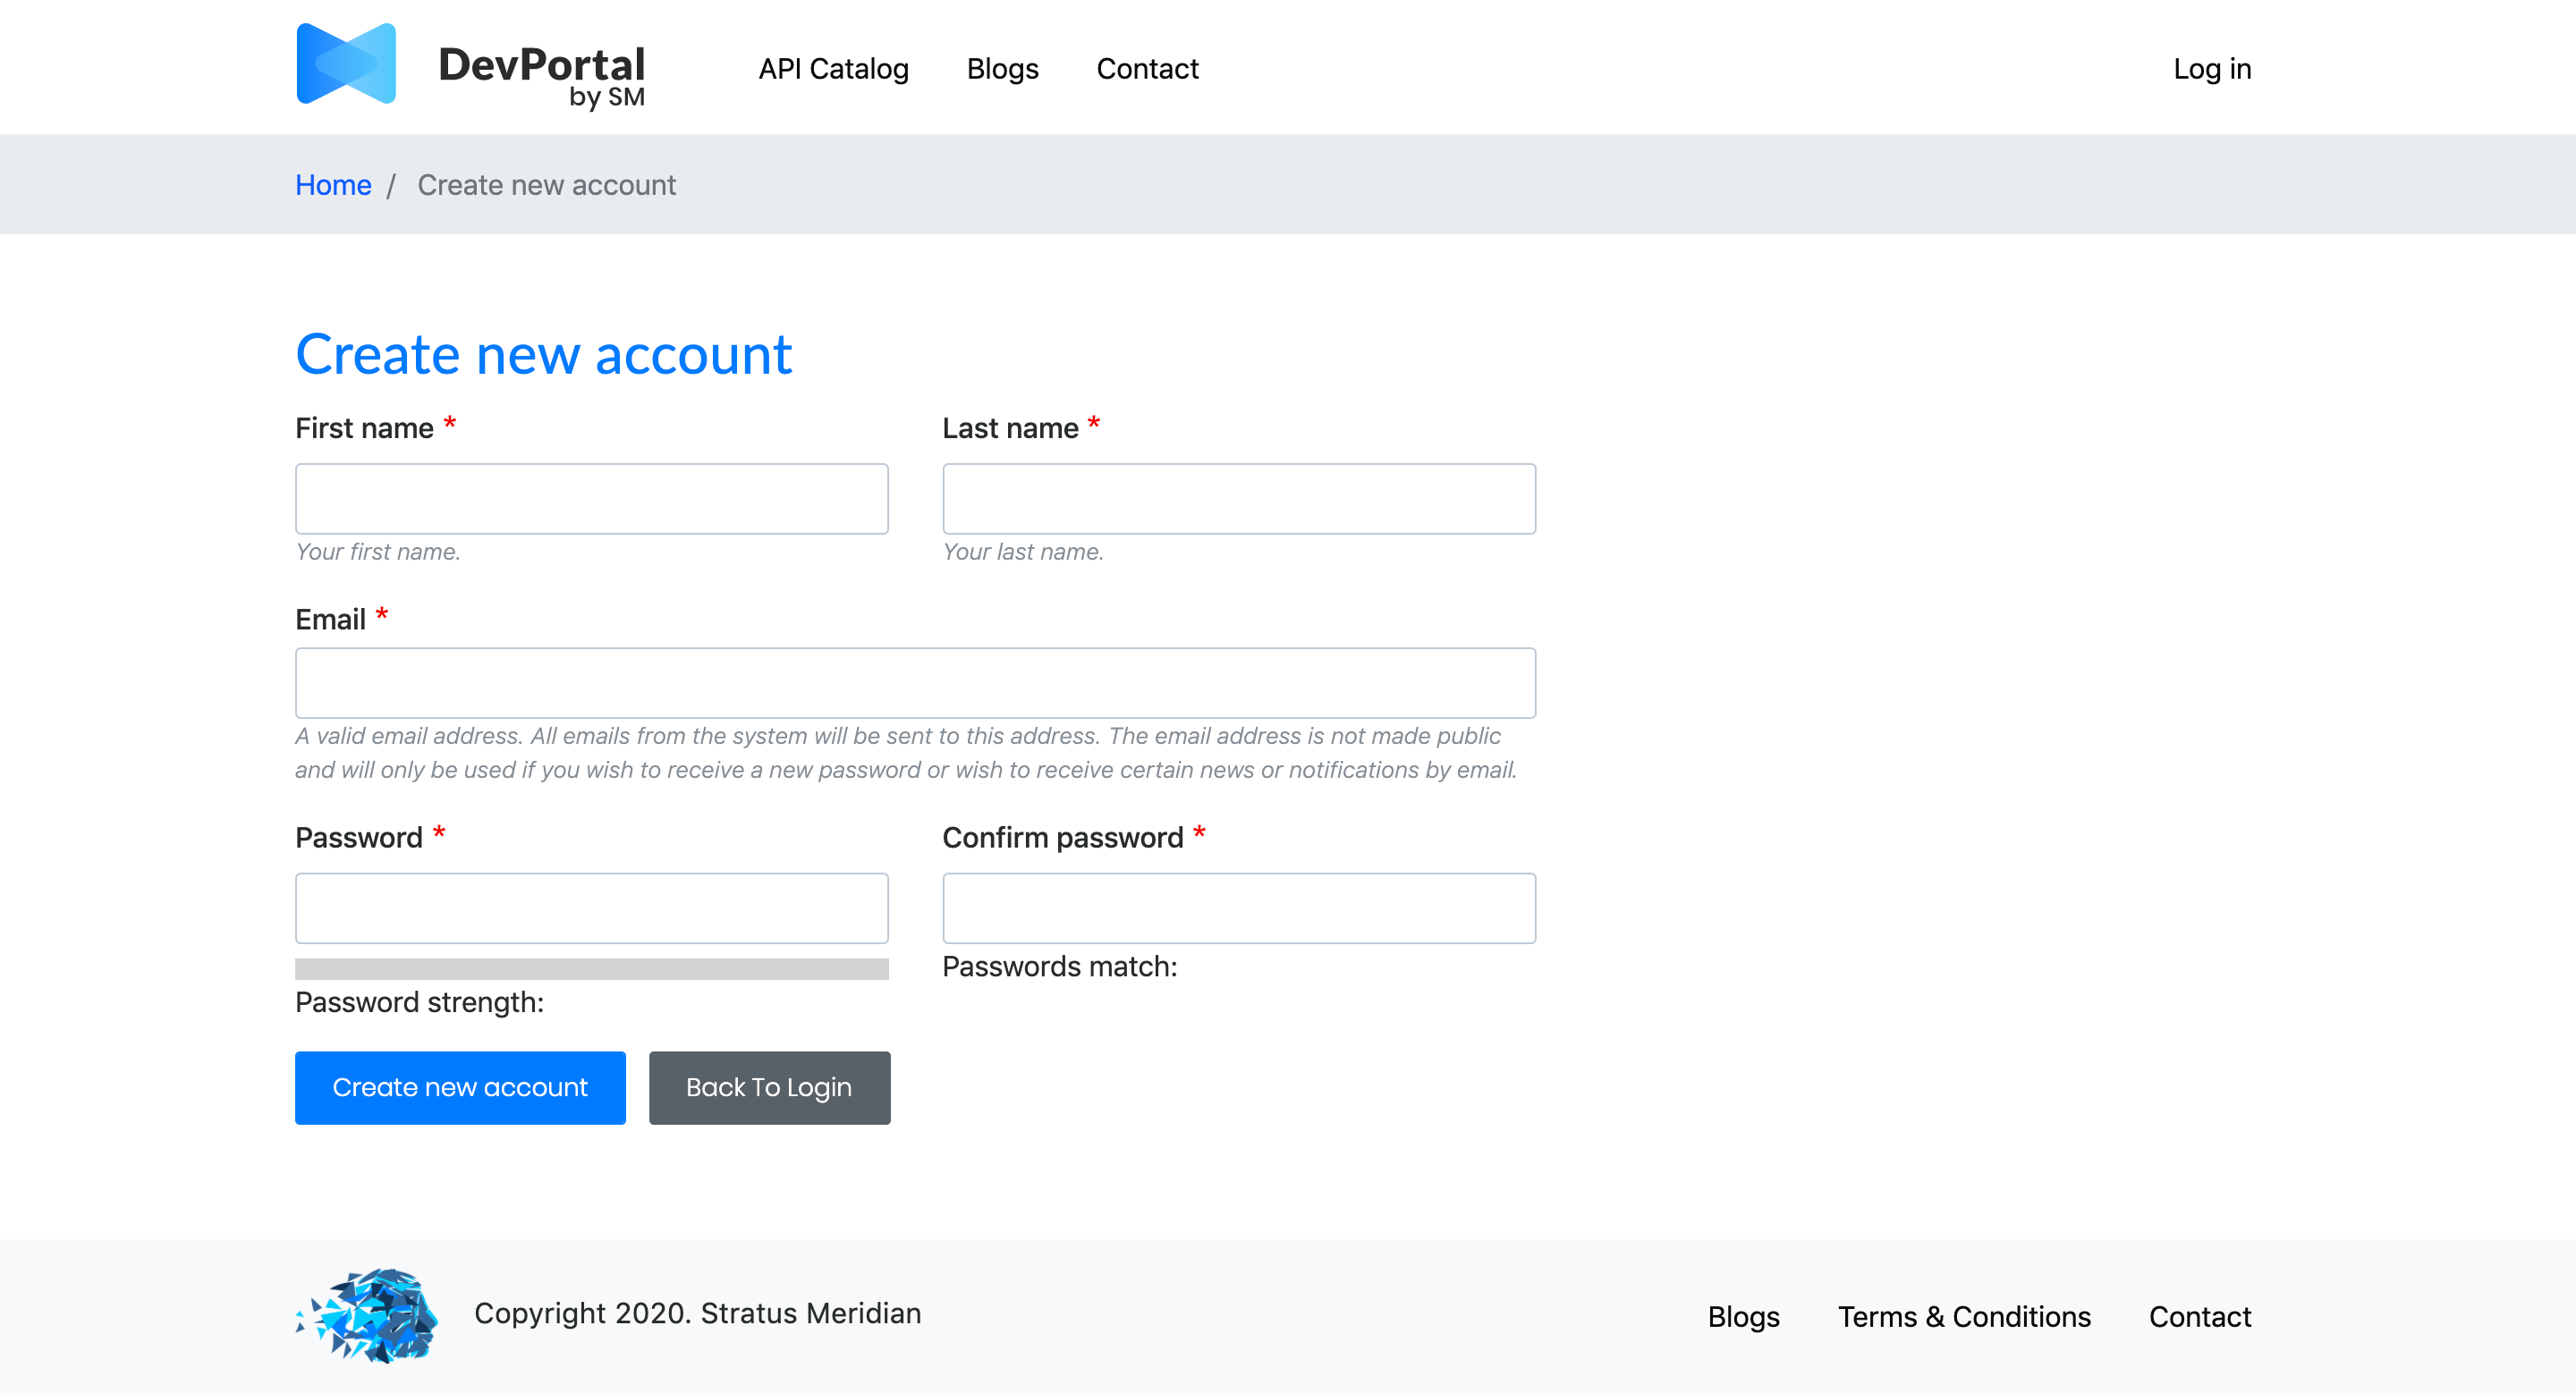Select Contact in the header navigation

1147,68
